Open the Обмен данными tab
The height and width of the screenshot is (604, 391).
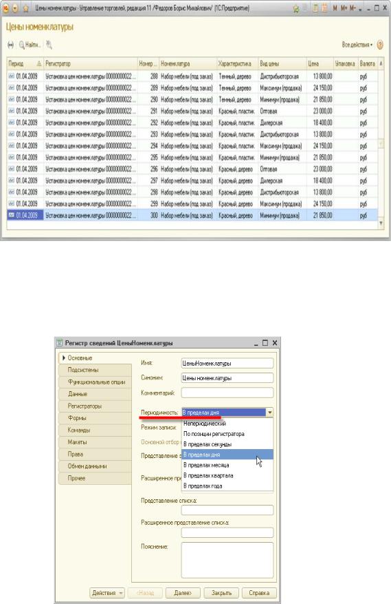95,466
